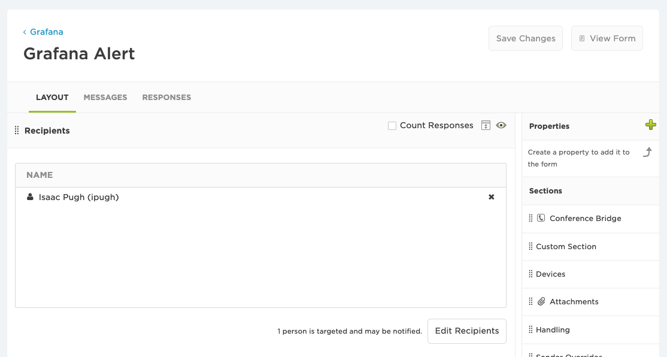This screenshot has width=667, height=357.
Task: Remove Isaac Pugh with the X icon
Action: click(492, 197)
